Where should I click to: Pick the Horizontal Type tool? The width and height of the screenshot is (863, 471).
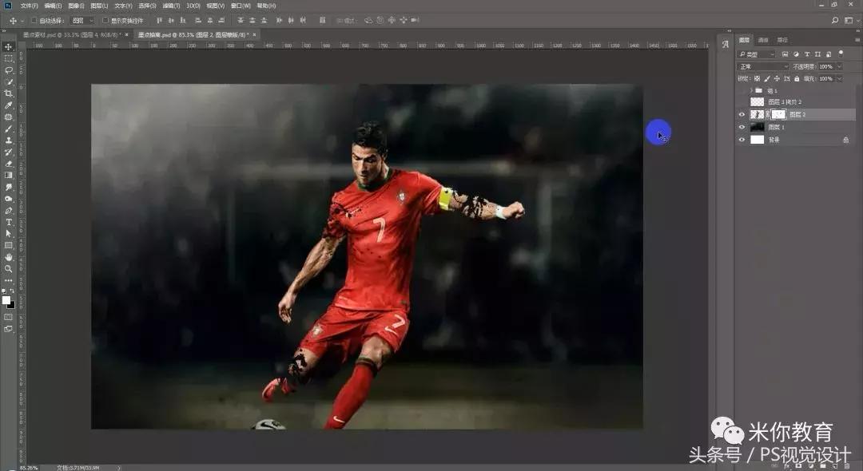coord(9,222)
